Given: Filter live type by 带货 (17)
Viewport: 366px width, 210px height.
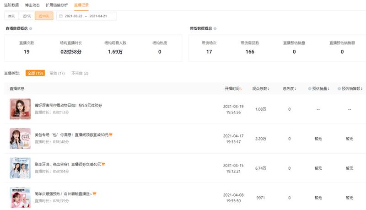Looking at the screenshot, I should 57,73.
